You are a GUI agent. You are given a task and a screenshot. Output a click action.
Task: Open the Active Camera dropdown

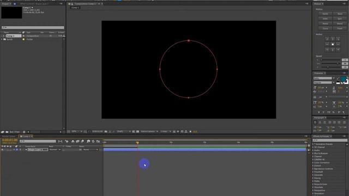pyautogui.click(x=149, y=132)
